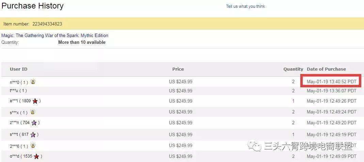Open the Magic: The Gathering Mythic Edition listing

[55, 35]
